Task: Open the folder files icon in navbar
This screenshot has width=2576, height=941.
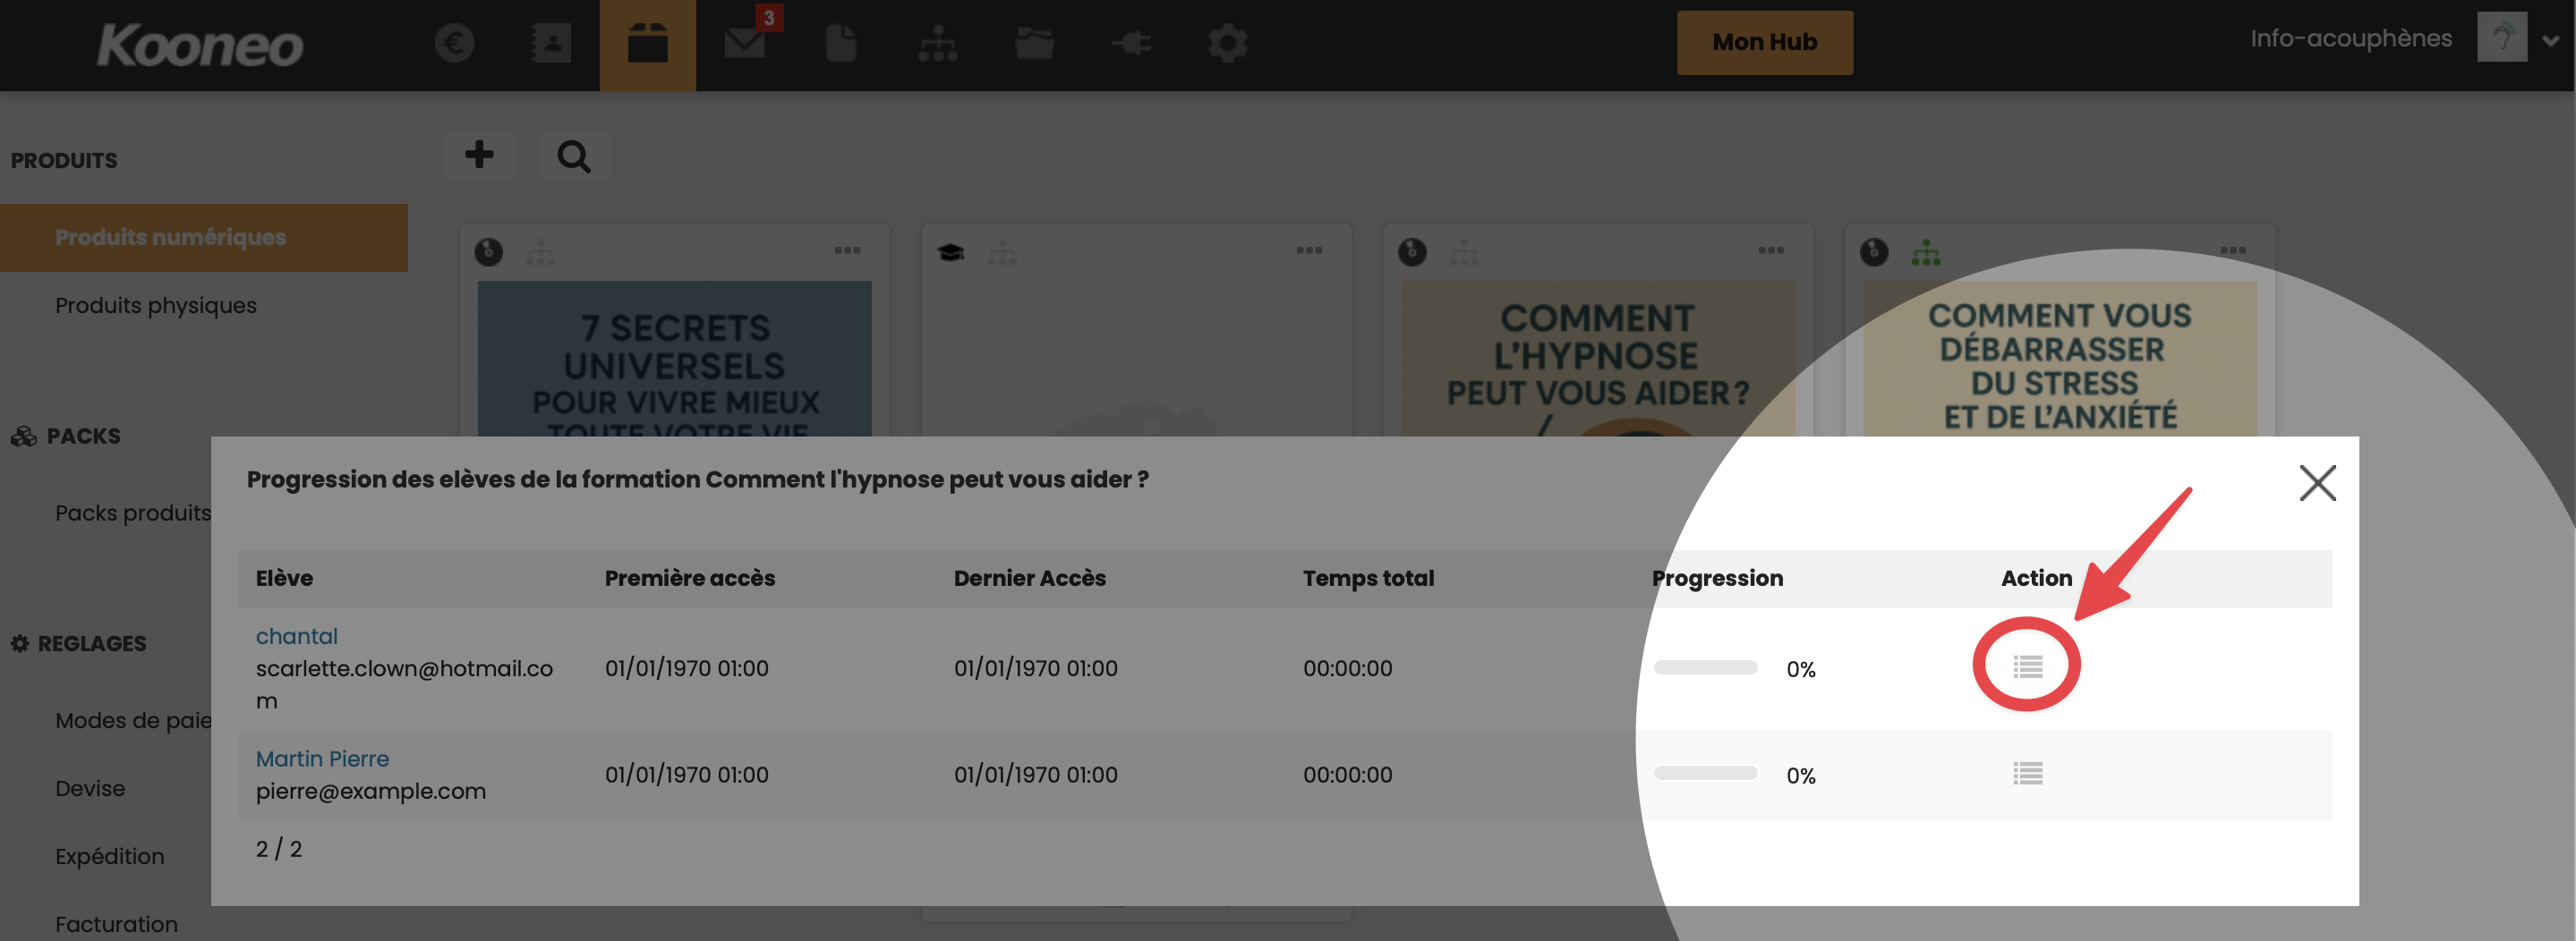Action: (1034, 43)
